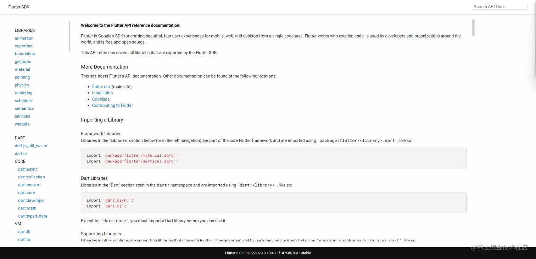Click the Search API Docs input field
This screenshot has width=536, height=259.
pos(499,7)
